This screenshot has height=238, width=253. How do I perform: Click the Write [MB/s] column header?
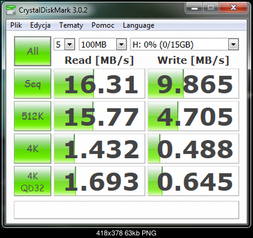[x=193, y=60]
